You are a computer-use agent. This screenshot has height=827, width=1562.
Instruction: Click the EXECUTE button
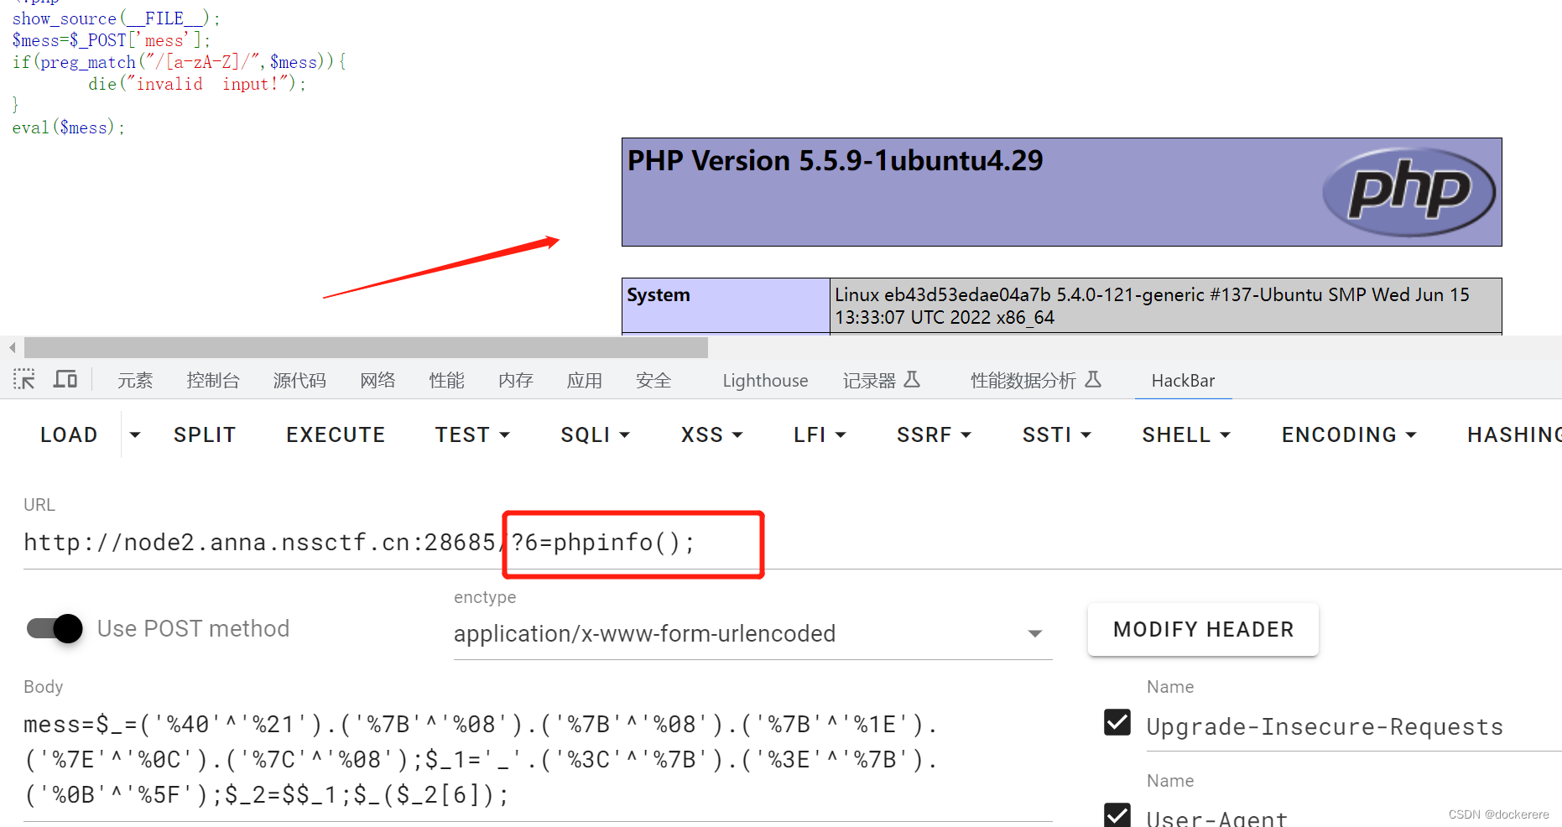point(336,434)
